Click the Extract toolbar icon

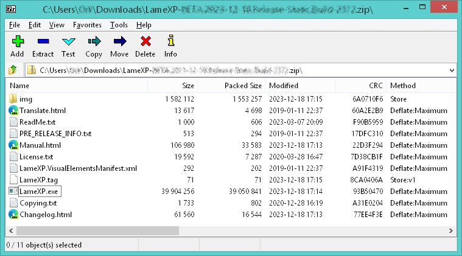[43, 41]
